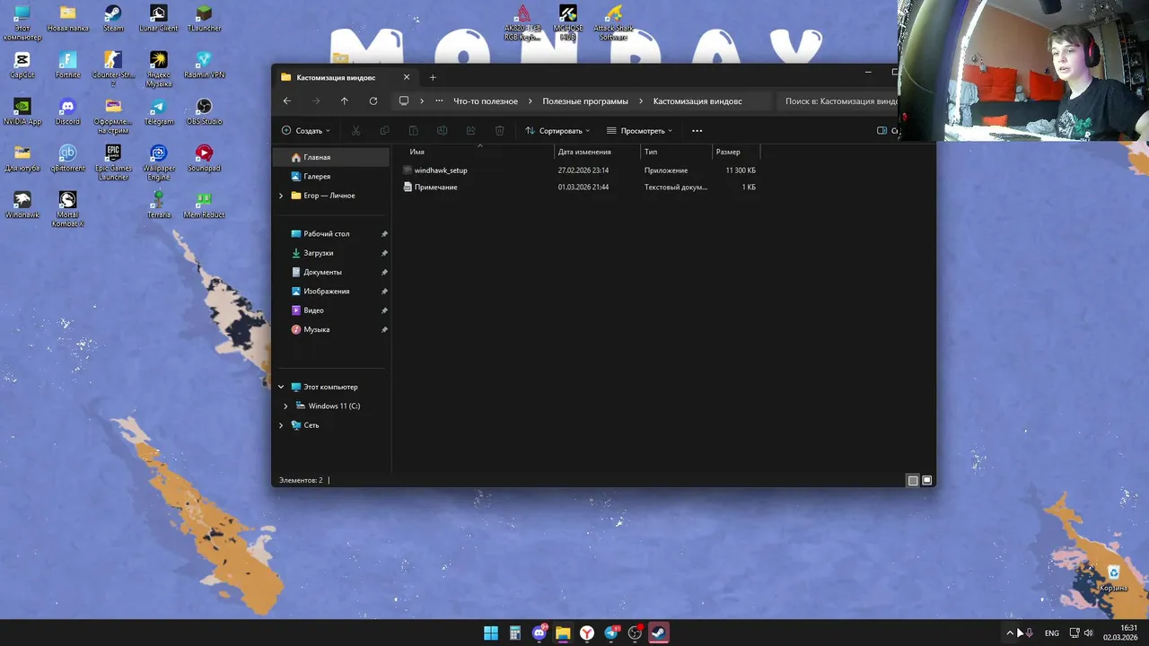The image size is (1149, 646).
Task: Select the Attack Shark Software desktop icon
Action: point(614,22)
